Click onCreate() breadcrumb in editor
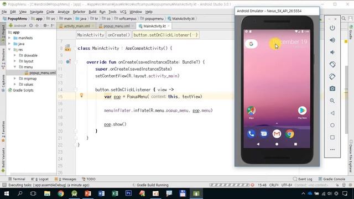354x199 pixels. [119, 35]
